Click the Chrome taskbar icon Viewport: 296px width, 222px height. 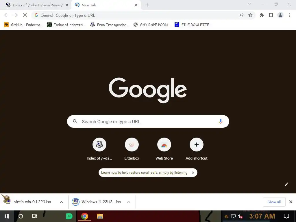(85, 216)
